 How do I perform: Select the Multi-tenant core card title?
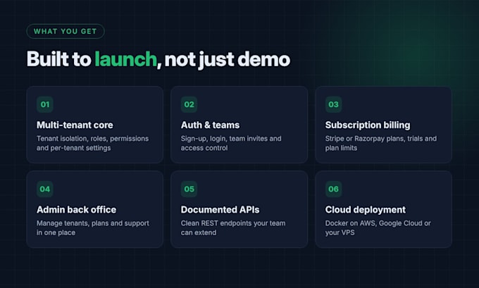click(75, 125)
